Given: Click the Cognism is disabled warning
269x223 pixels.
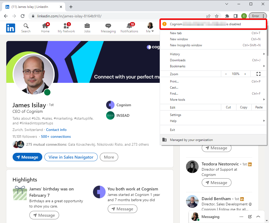Looking at the screenshot, I should tap(213, 24).
